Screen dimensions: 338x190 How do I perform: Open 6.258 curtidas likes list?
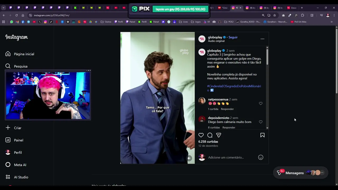coord(208,141)
